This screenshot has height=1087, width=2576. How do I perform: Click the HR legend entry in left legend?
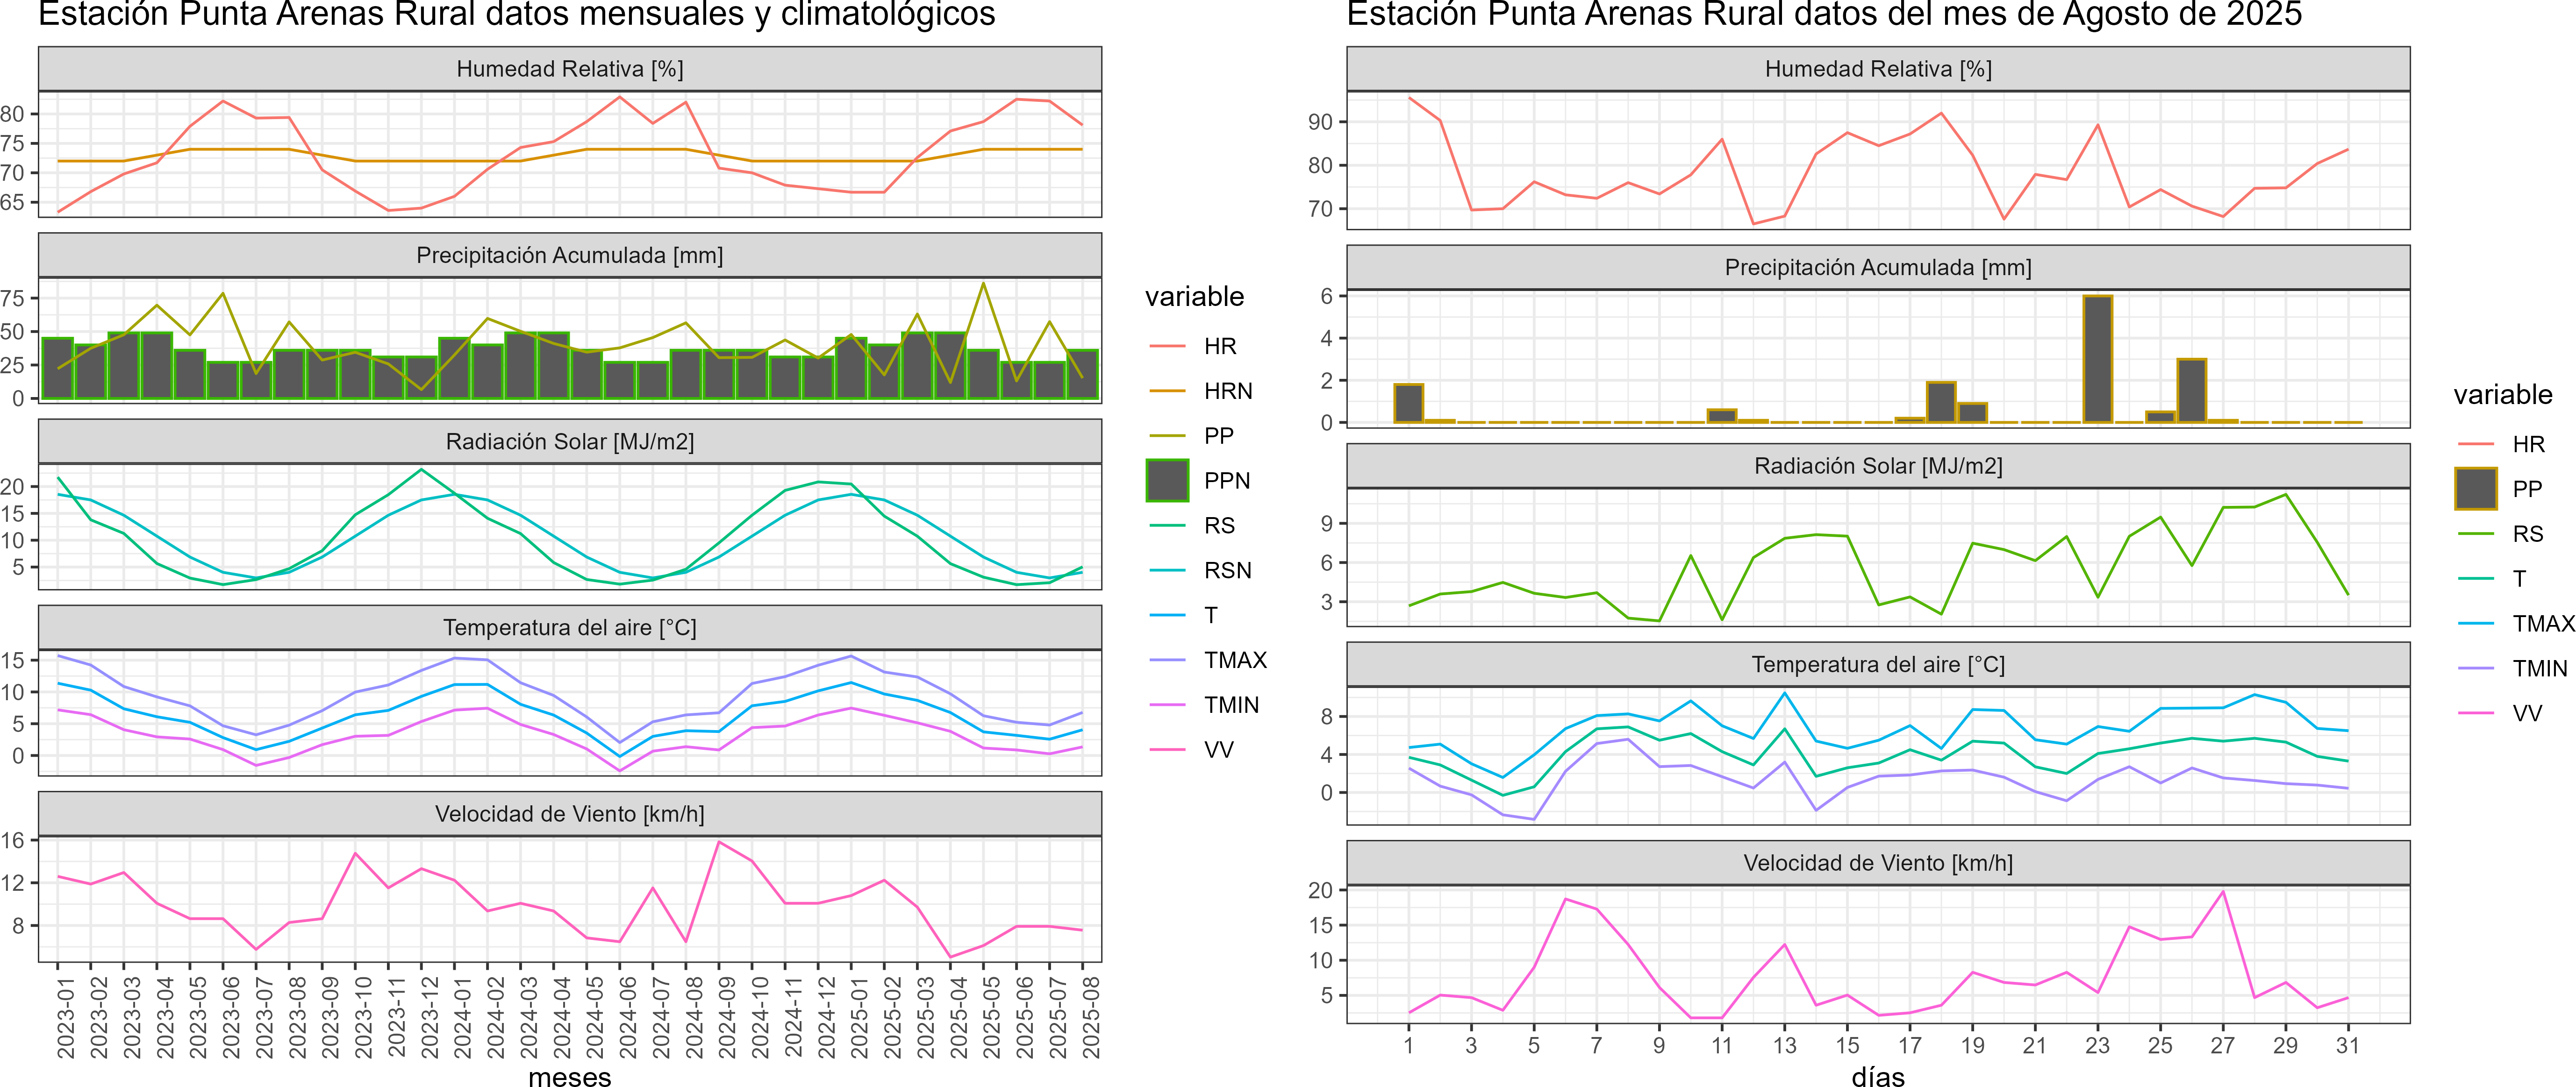(1219, 346)
